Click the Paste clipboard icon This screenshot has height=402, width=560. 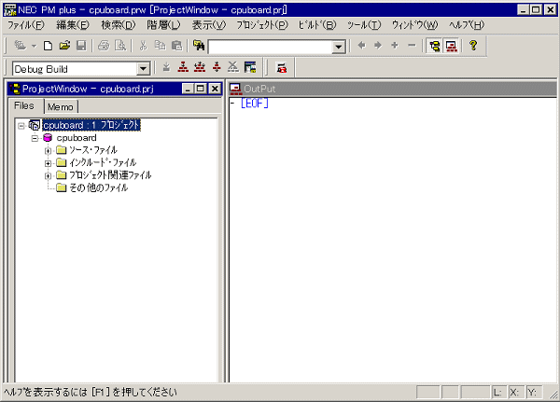(x=176, y=46)
